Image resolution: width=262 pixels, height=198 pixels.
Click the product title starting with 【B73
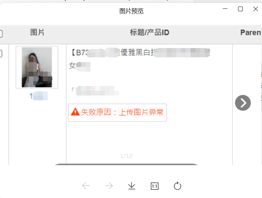(140, 59)
